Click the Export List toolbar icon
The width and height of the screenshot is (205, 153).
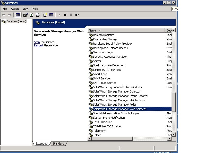(37, 15)
